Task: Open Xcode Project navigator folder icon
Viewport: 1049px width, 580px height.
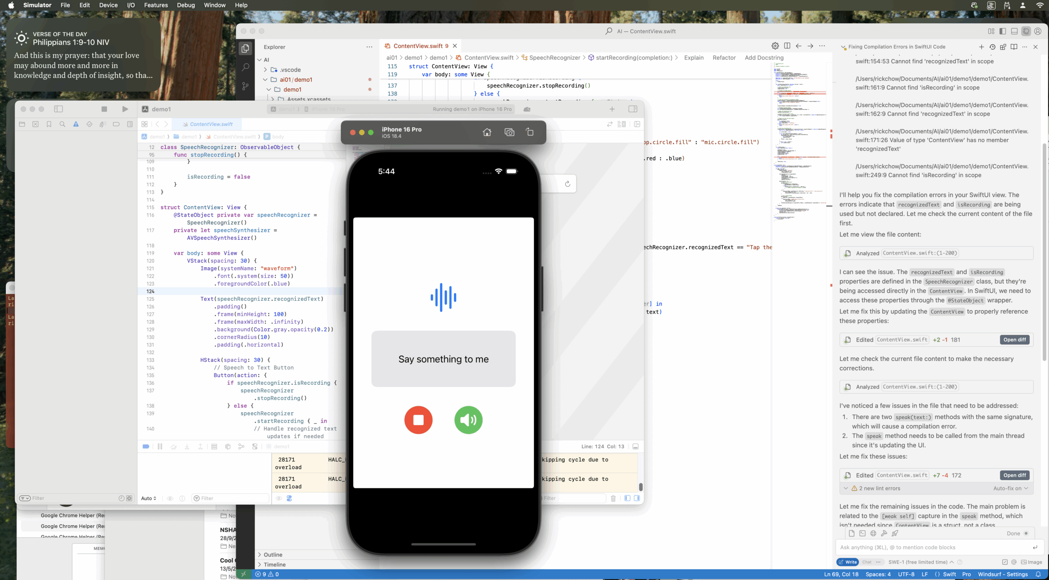Action: [x=22, y=124]
